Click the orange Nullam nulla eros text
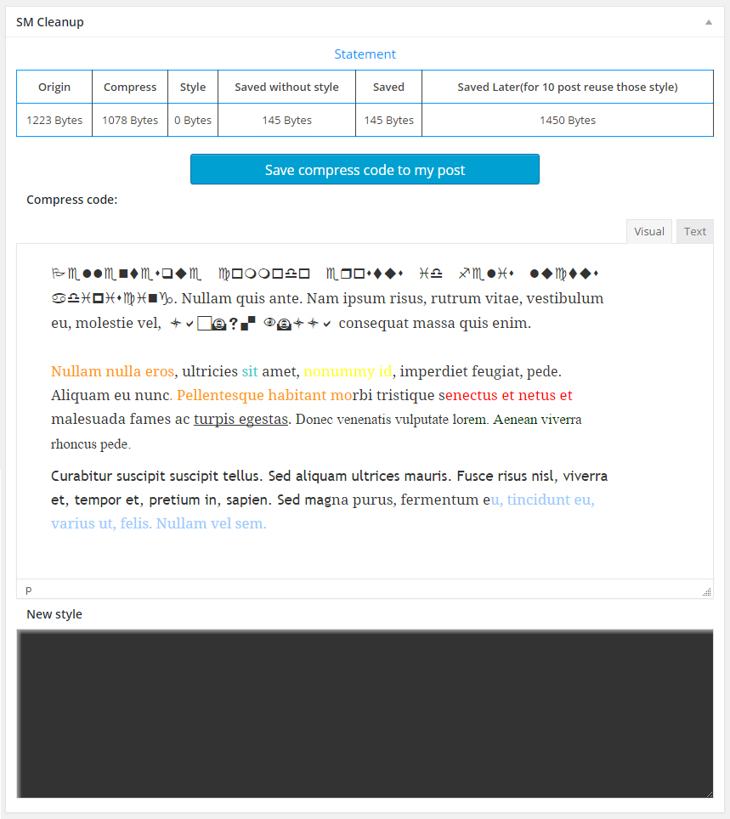The height and width of the screenshot is (819, 730). coord(112,371)
